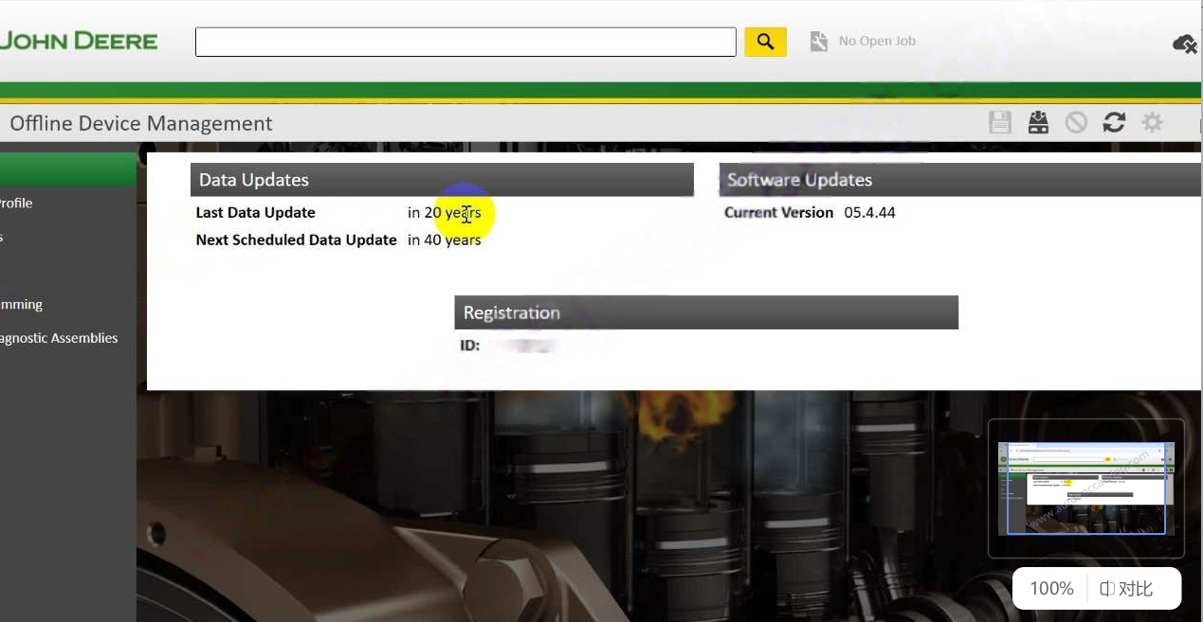Click the 100% zoom level button

[1049, 588]
